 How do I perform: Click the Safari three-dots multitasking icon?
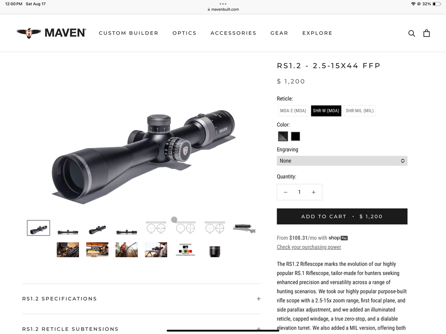click(223, 4)
